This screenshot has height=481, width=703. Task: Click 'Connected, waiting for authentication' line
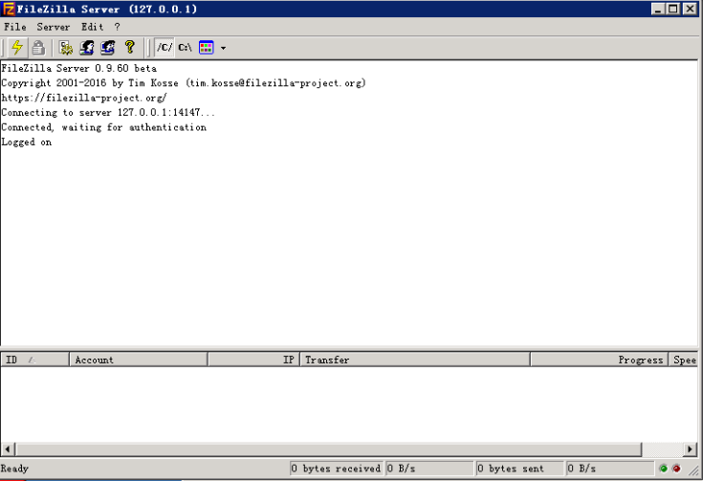104,127
